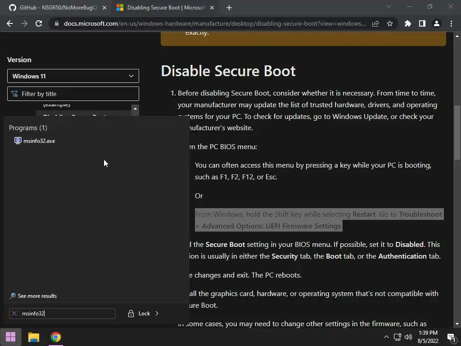
Task: Click the 'Lock' power button label
Action: pyautogui.click(x=144, y=314)
